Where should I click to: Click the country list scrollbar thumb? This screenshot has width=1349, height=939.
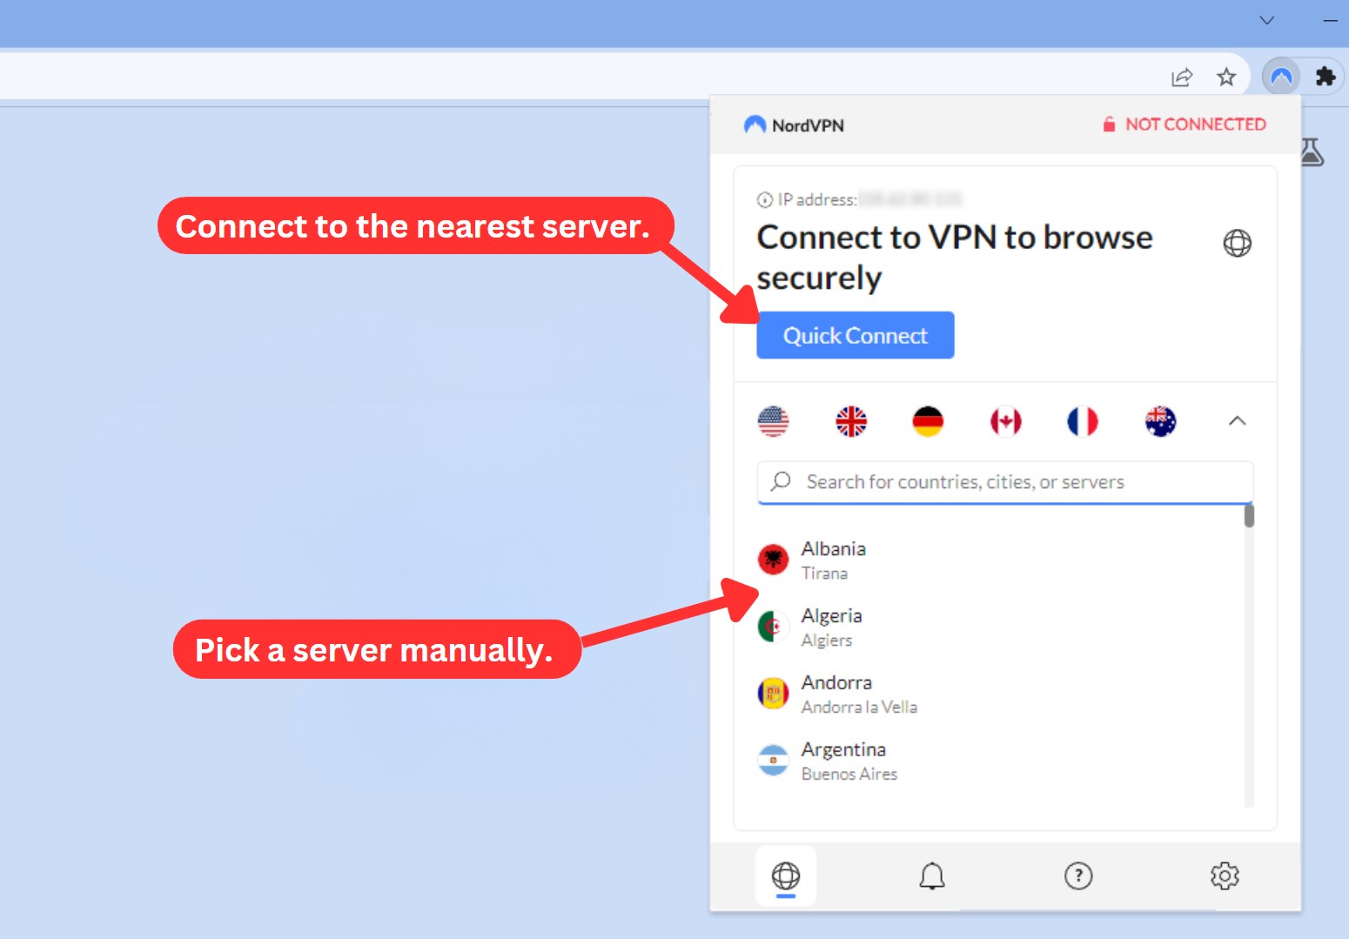(1250, 516)
